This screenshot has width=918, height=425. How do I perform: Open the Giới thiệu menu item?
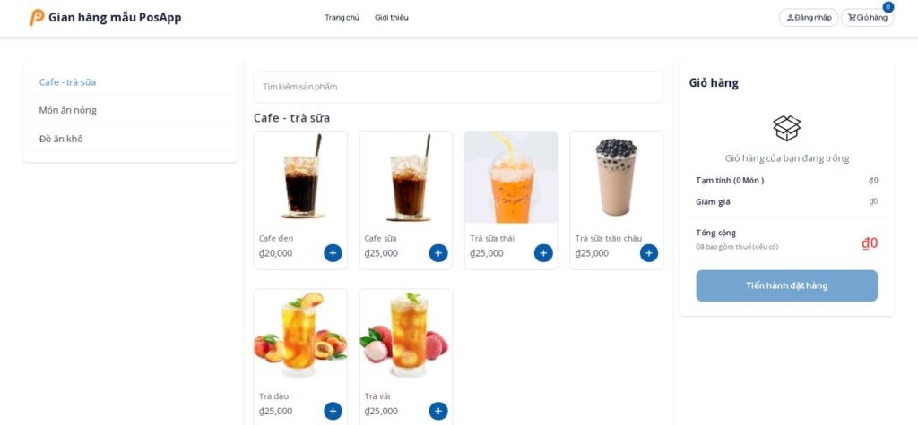[x=392, y=18]
